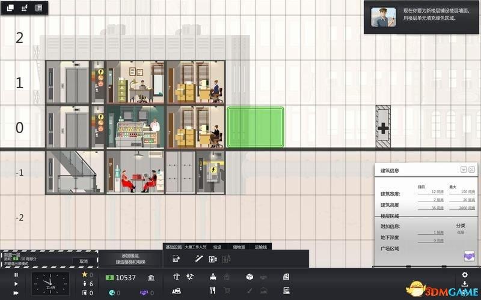Click the 取消 cancel button
Image resolution: width=481 pixels, height=300 pixels.
(x=84, y=262)
